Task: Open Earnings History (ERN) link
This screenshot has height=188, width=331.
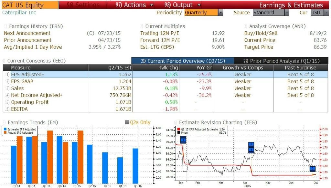Action: [x=36, y=26]
